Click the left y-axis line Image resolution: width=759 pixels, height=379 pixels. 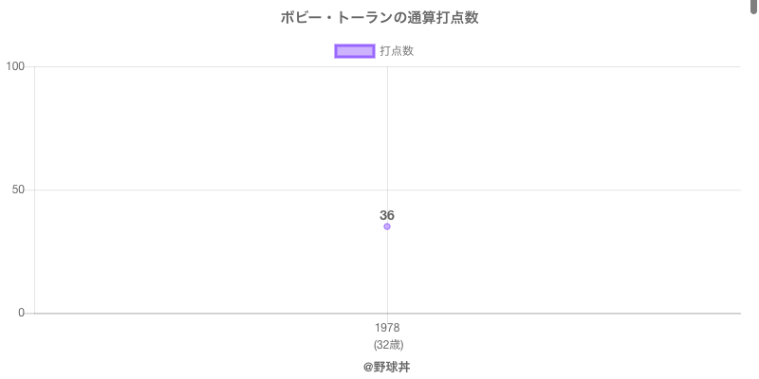[x=35, y=246]
